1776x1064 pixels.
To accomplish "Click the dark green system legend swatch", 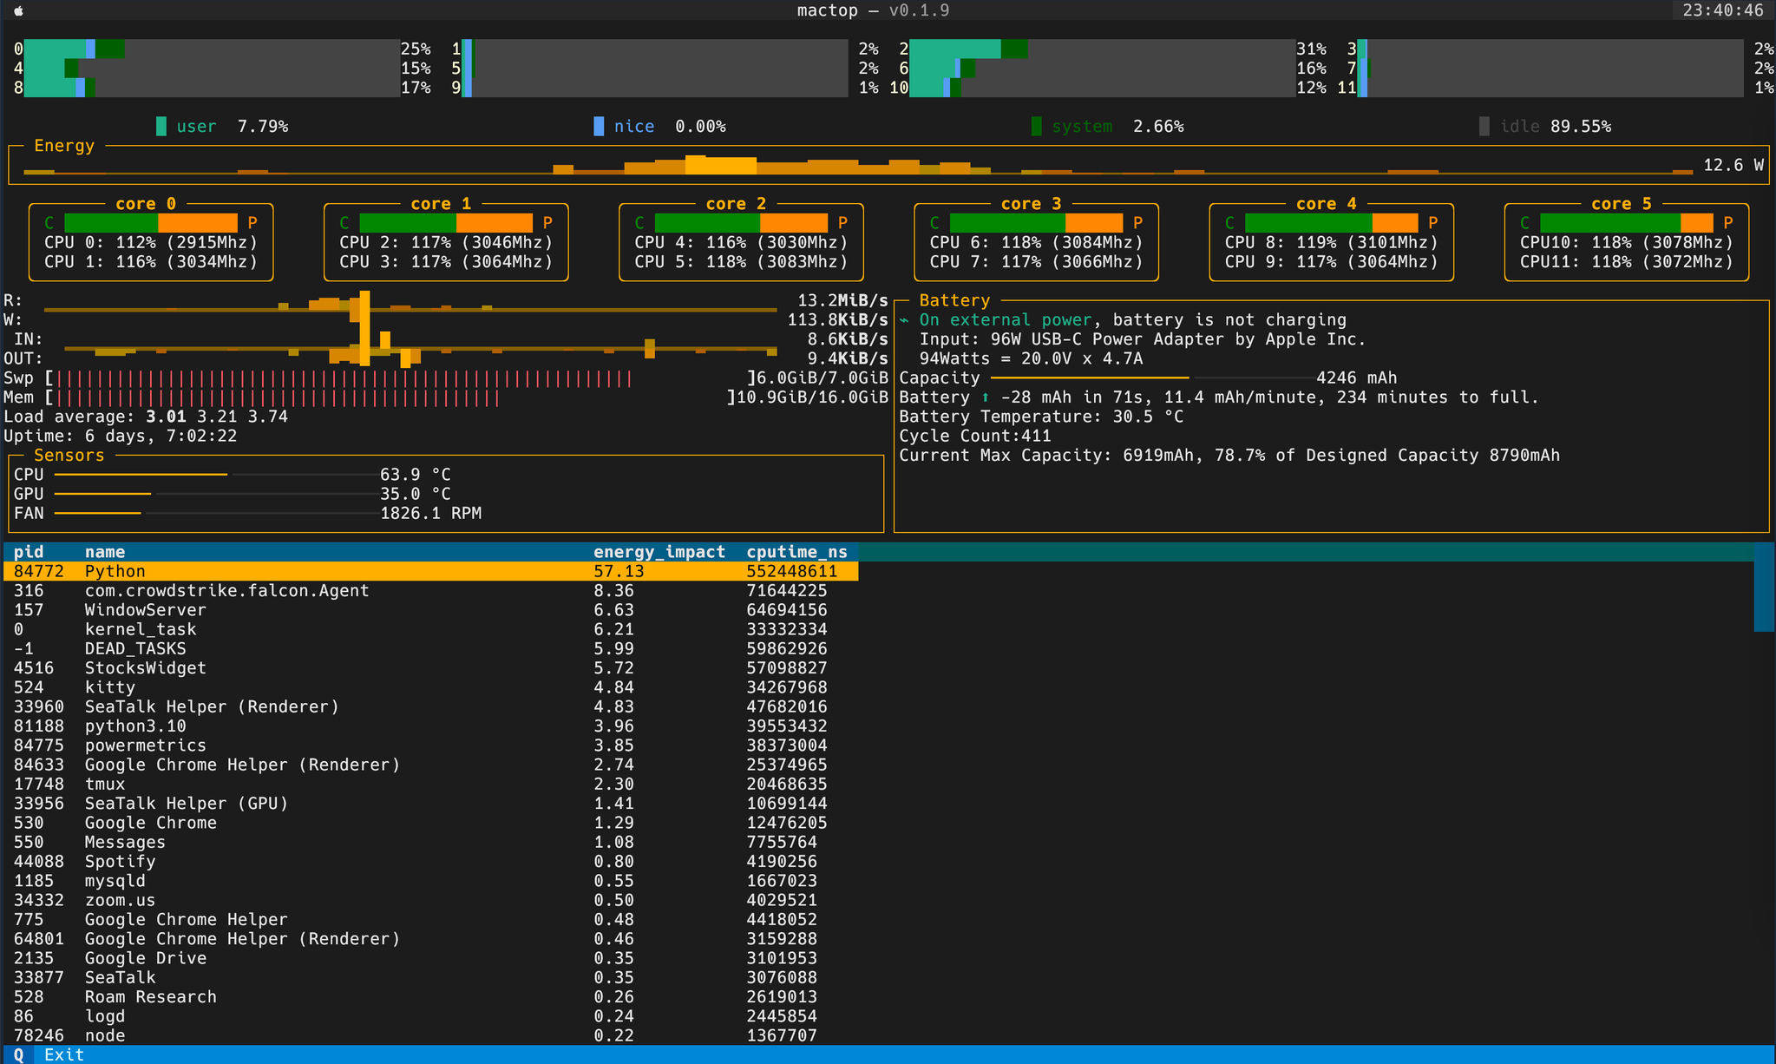I will 1036,127.
